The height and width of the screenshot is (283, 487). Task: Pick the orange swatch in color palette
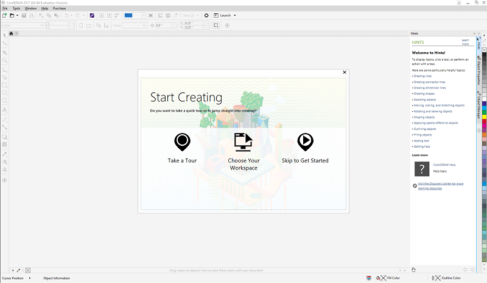484,135
